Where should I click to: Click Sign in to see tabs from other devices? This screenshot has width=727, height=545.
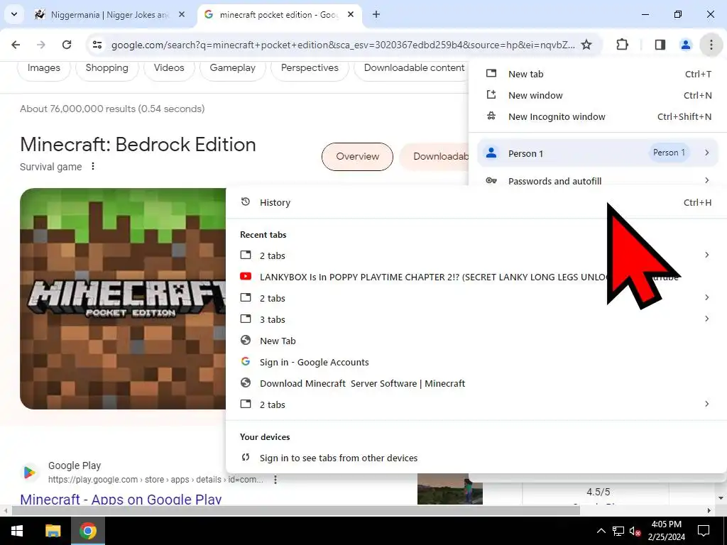point(476,458)
